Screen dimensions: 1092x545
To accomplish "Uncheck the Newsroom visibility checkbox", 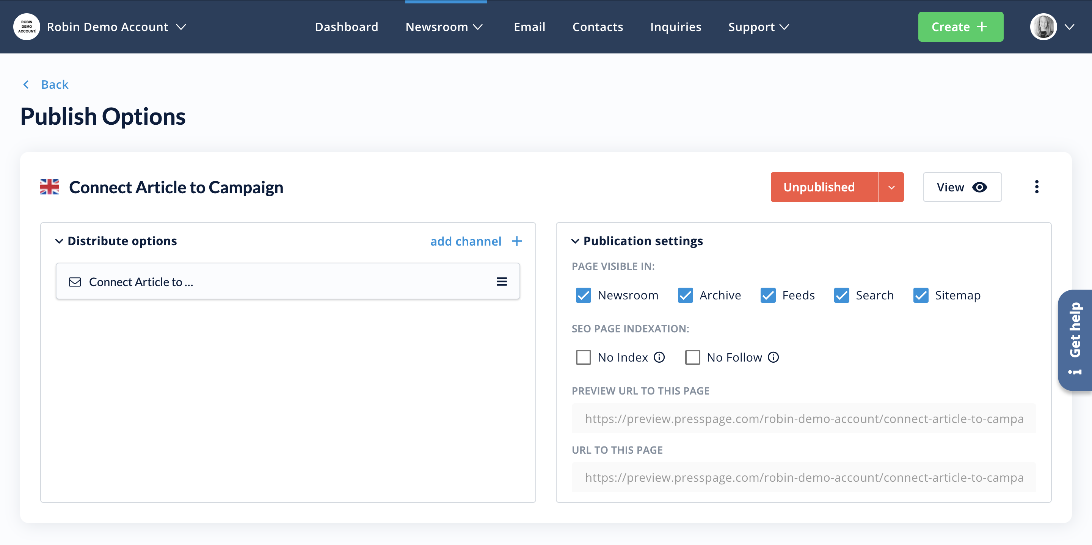I will [583, 295].
